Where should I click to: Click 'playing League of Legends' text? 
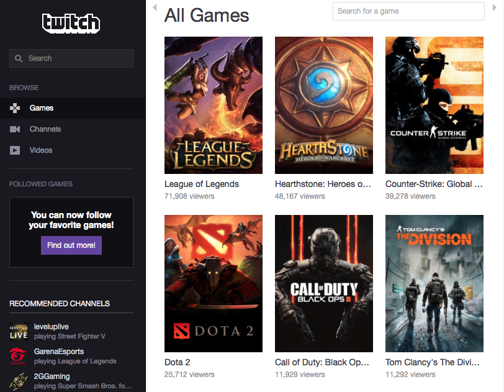(75, 361)
